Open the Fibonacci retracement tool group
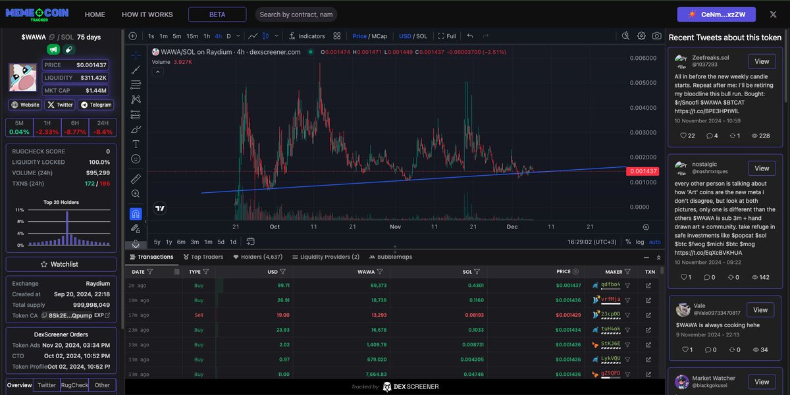 136,84
